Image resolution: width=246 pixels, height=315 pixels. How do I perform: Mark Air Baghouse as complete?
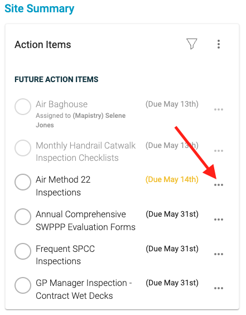pos(23,107)
